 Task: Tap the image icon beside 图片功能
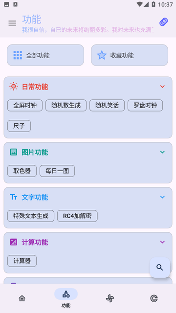point(14,152)
